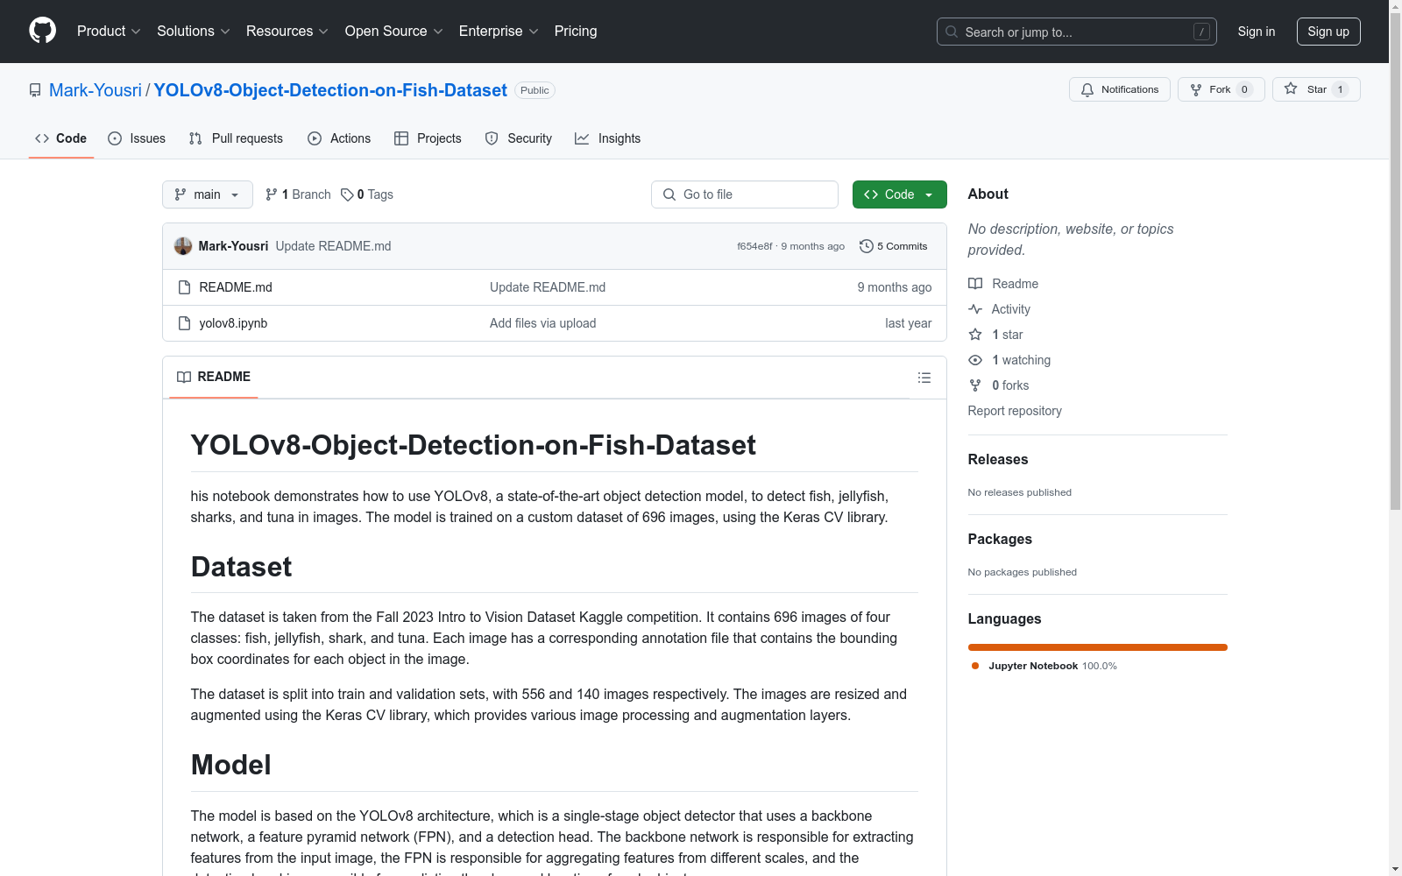Switch to the Projects tab
Screen dimensions: 1402x876
point(428,138)
